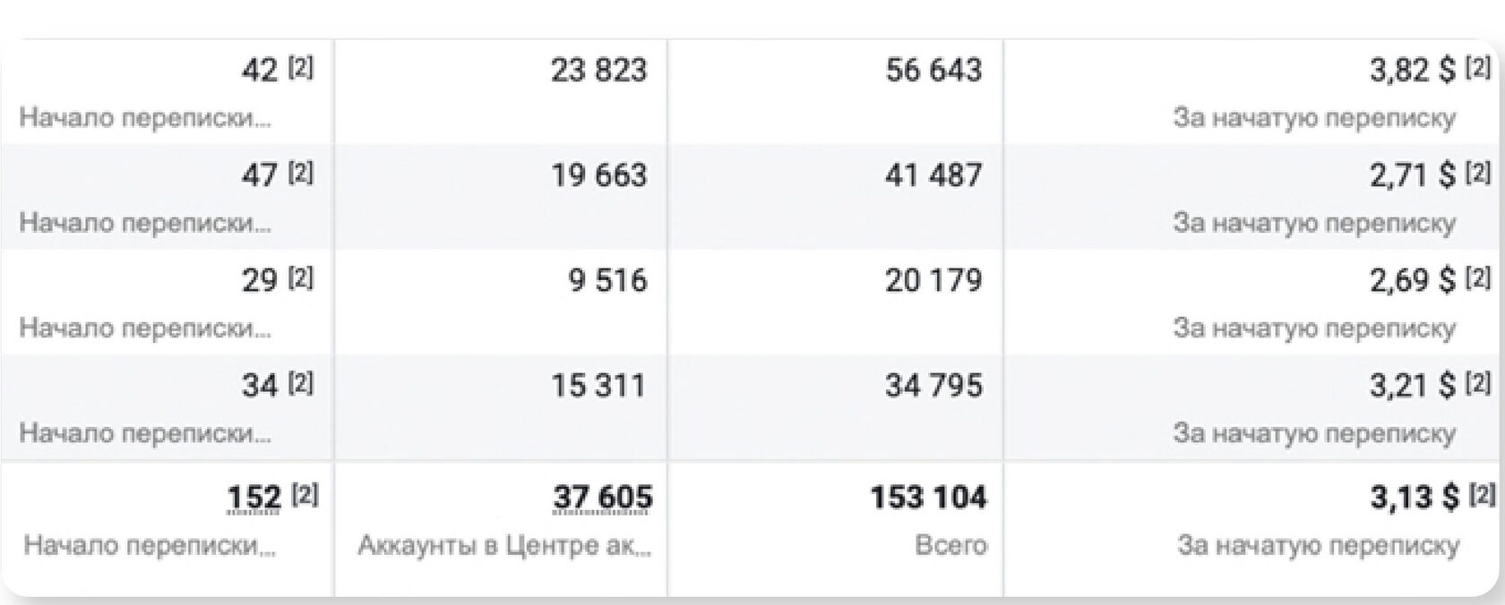Click total impressions 153 104
1505x605 pixels.
[928, 498]
